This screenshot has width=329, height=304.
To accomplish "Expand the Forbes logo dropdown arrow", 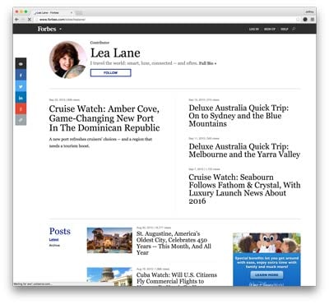I will (61, 29).
